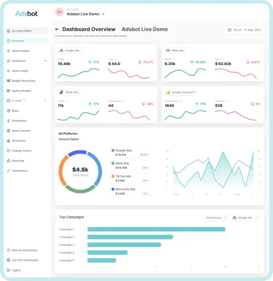Click the Dashboard chart icon

tap(8, 61)
